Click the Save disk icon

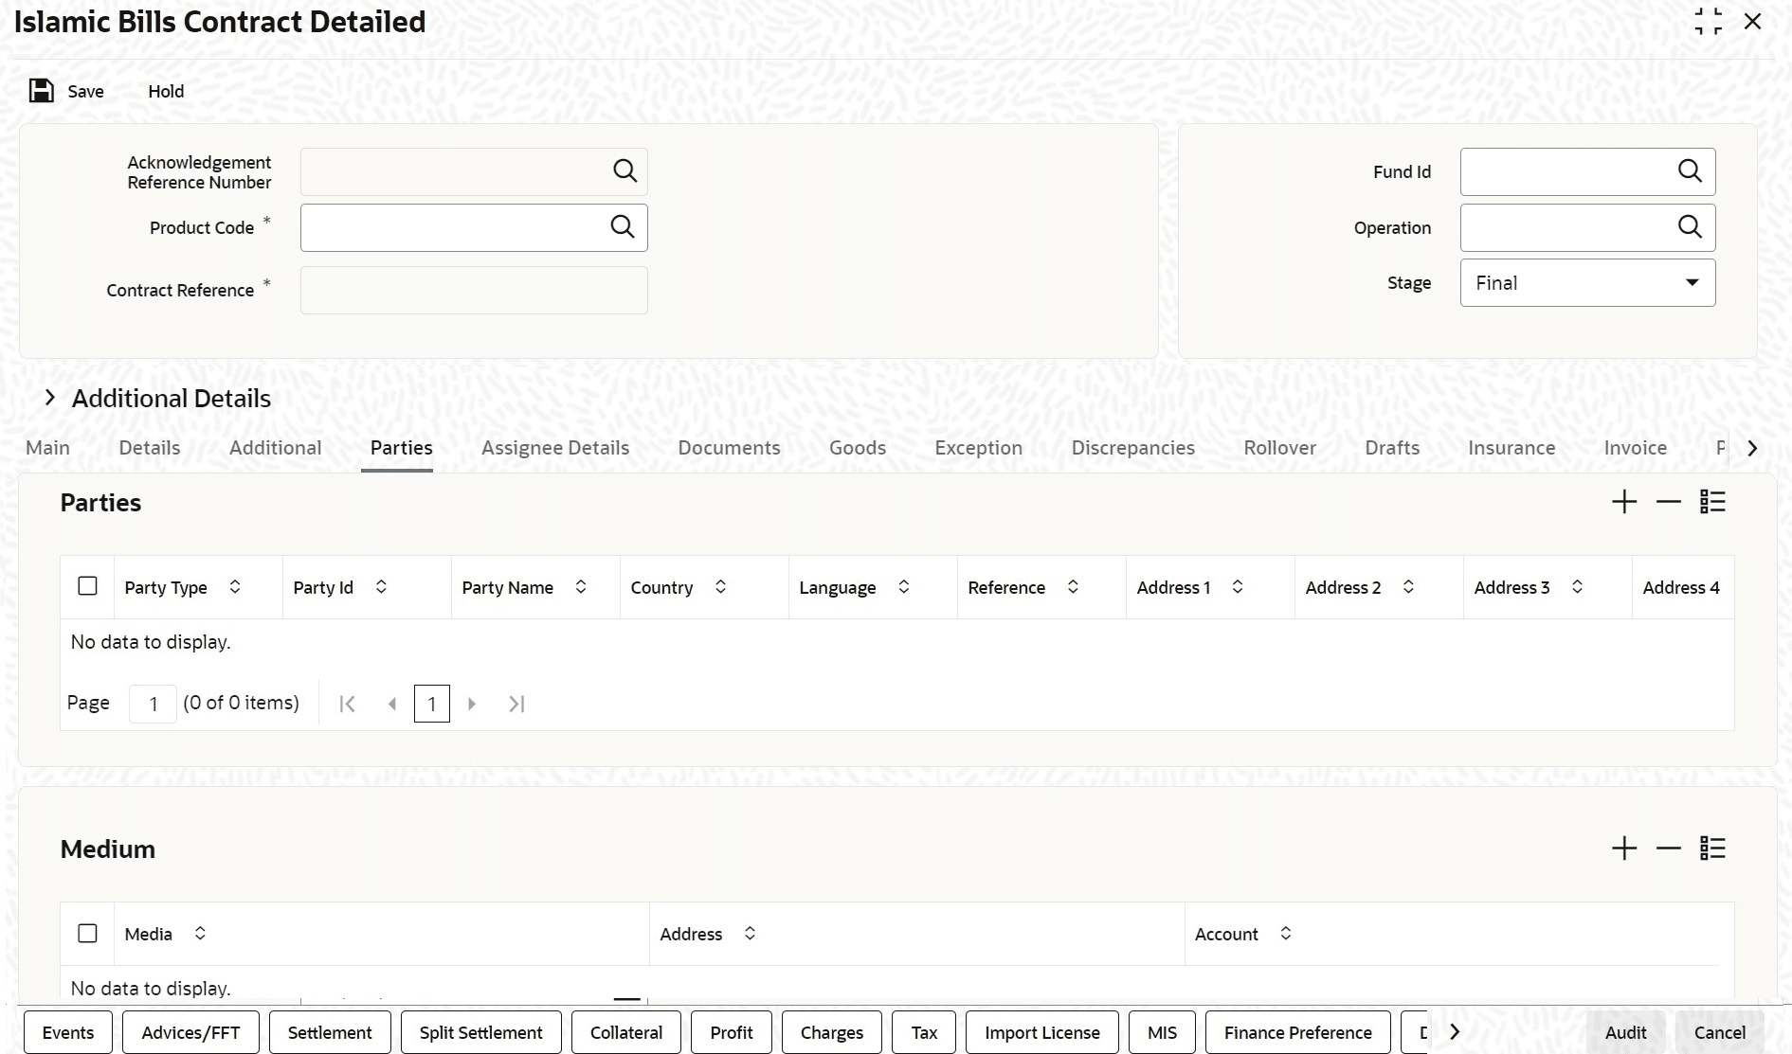point(41,91)
